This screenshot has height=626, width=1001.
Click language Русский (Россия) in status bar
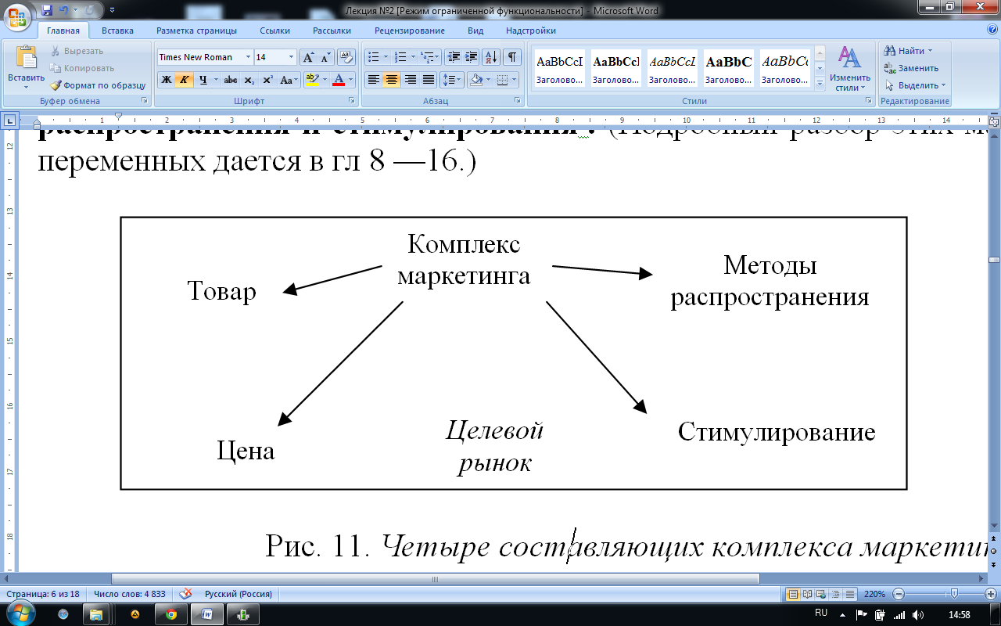[x=238, y=594]
